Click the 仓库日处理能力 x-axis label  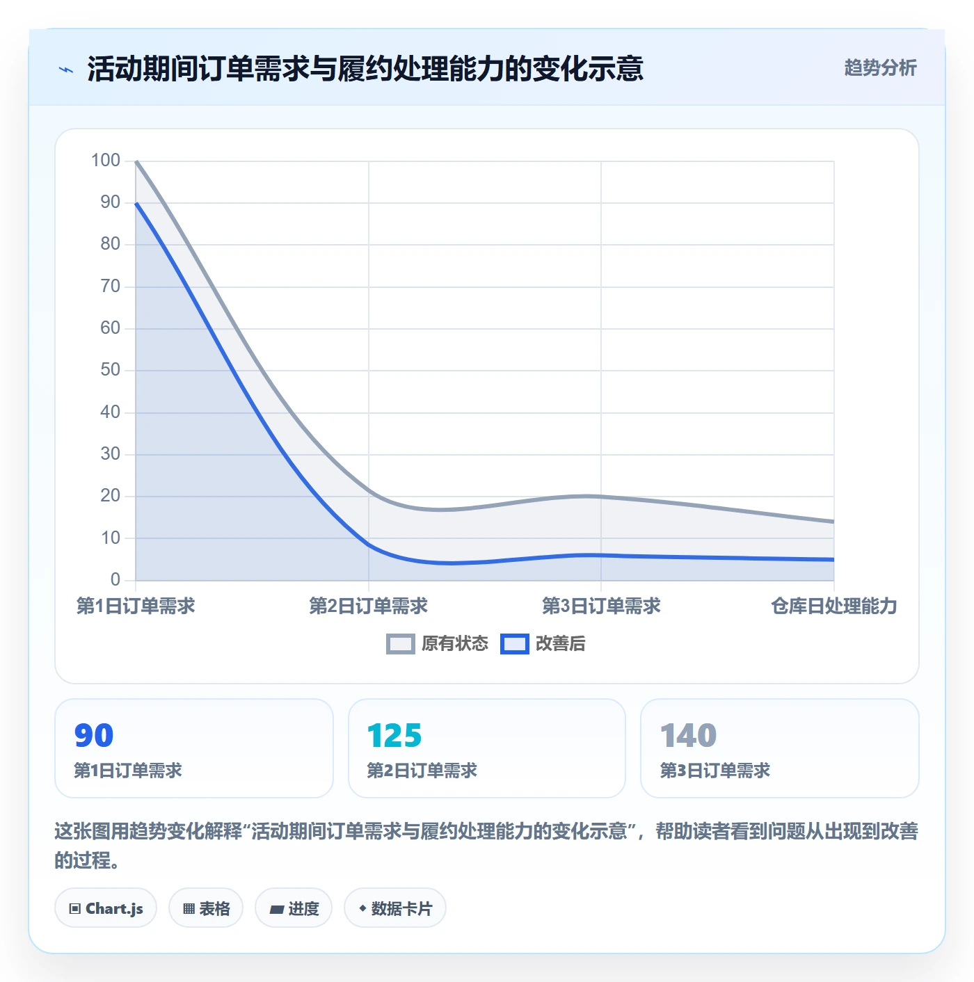834,606
